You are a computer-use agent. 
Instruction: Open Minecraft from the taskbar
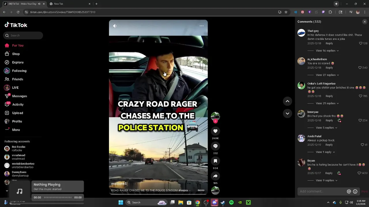(248, 202)
